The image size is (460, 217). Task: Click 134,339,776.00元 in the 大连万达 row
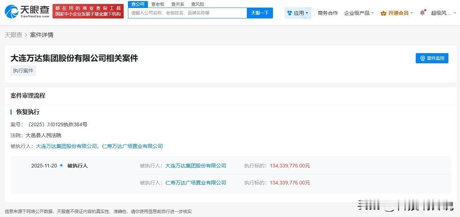tap(290, 166)
